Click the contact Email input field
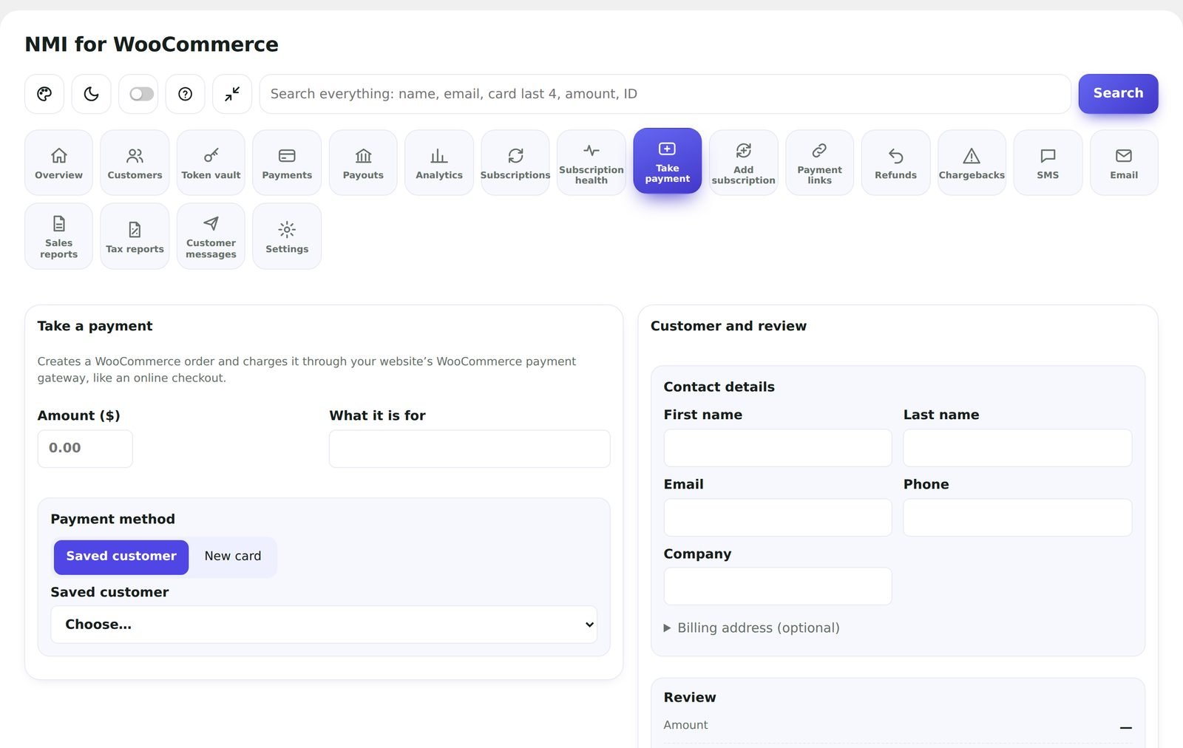This screenshot has width=1183, height=748. click(x=778, y=517)
